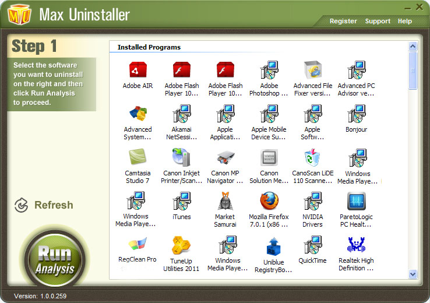Image resolution: width=430 pixels, height=303 pixels.
Task: Select the Bonjour program icon
Action: [x=357, y=114]
